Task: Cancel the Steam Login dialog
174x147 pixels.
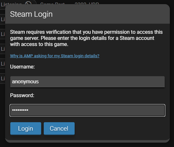Action: (x=59, y=128)
